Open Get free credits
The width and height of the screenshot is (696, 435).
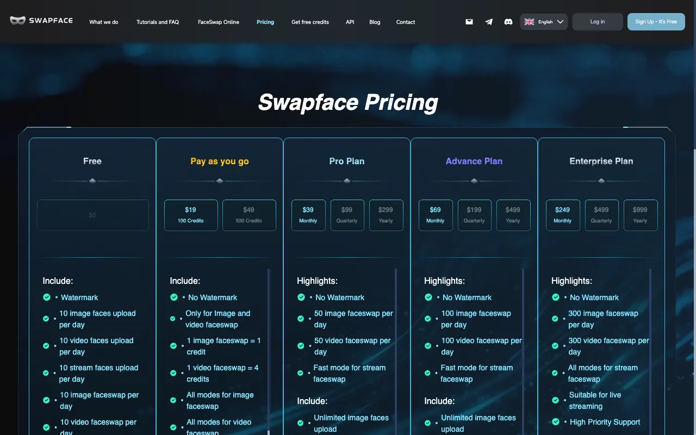coord(310,22)
